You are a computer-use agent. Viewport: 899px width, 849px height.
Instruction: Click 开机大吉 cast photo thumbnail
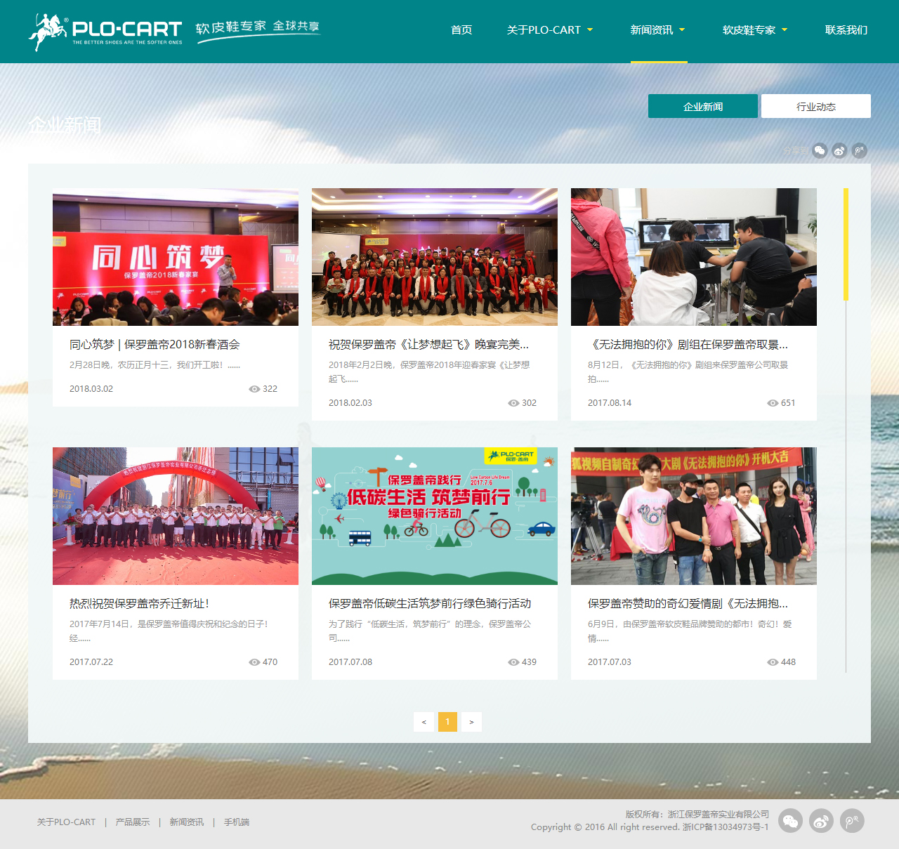(694, 516)
